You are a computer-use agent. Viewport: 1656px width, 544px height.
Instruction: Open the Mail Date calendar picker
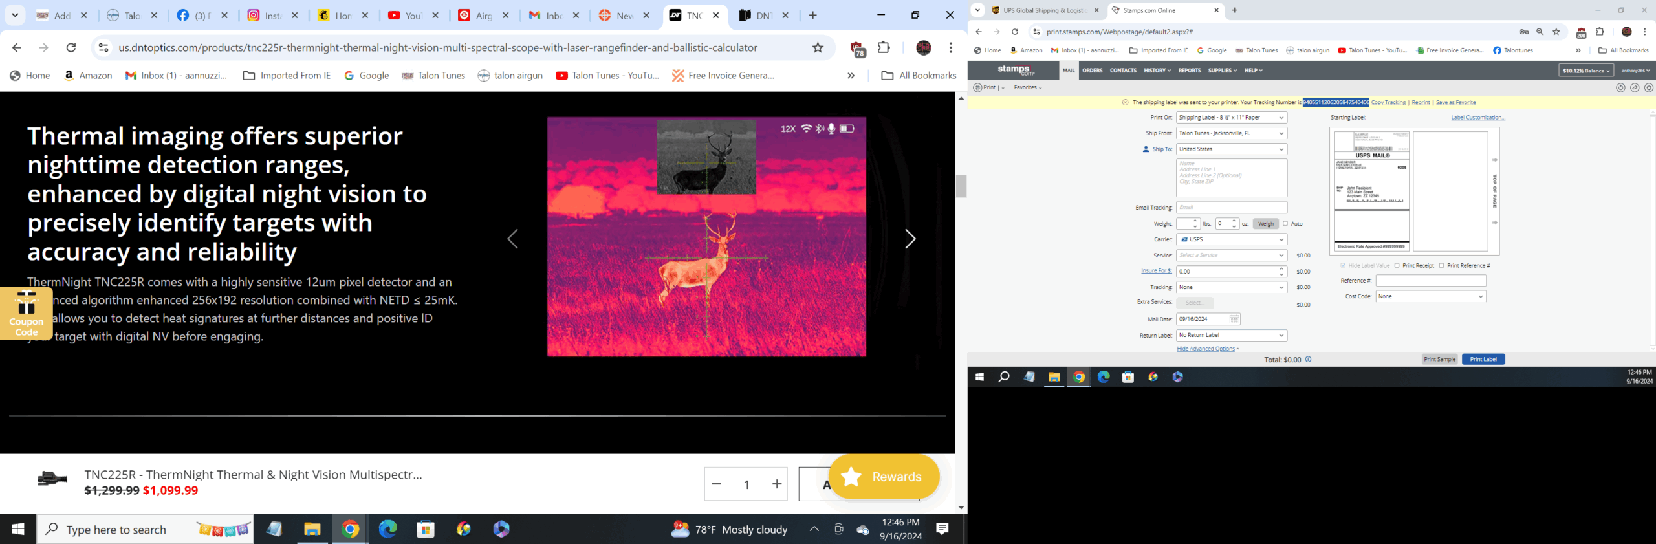[x=1234, y=320]
